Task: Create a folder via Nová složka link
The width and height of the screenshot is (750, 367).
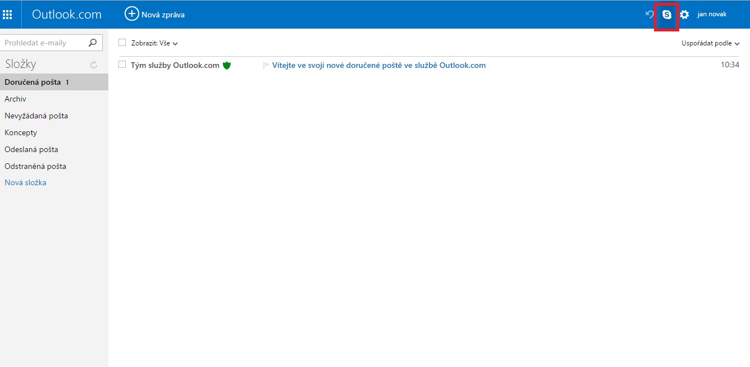Action: click(25, 182)
